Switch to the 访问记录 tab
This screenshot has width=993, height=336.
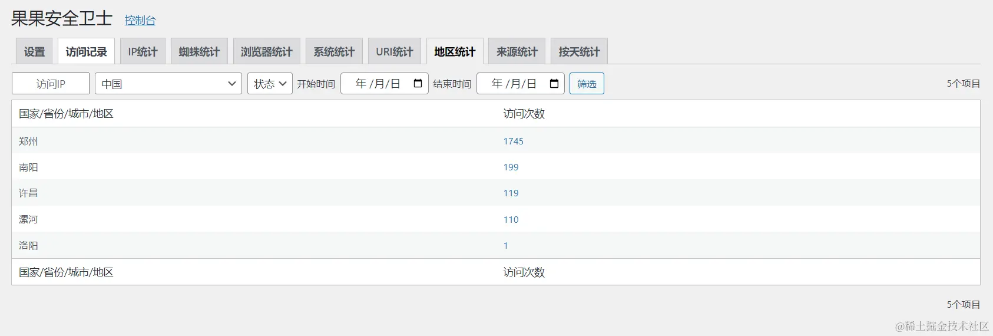tap(86, 51)
